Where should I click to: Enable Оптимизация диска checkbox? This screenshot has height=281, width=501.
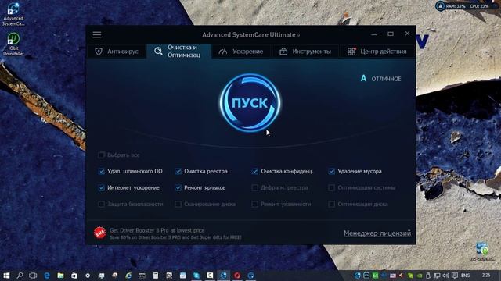click(x=331, y=204)
